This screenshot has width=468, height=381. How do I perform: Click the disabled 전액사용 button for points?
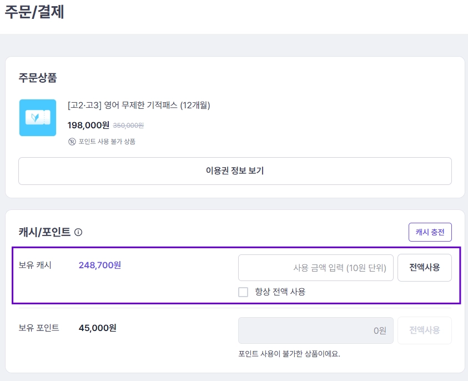click(425, 330)
